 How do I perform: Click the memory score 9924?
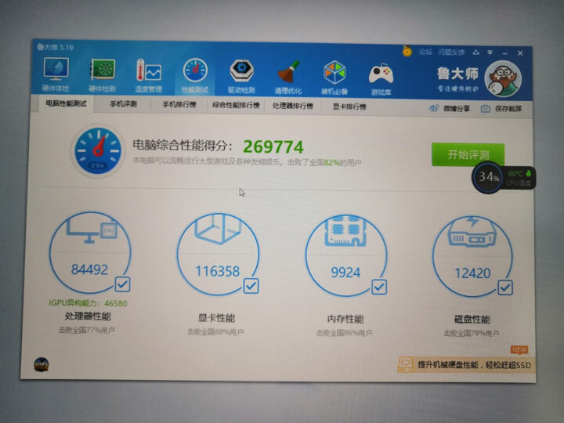345,273
